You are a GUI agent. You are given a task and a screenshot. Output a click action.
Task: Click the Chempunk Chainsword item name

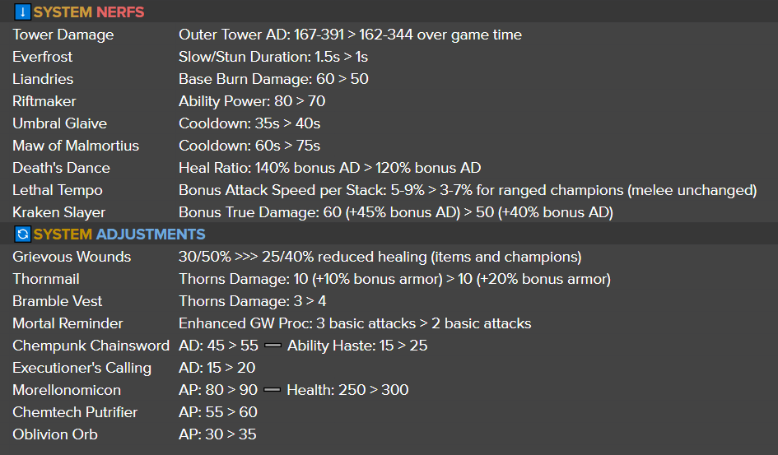point(91,346)
